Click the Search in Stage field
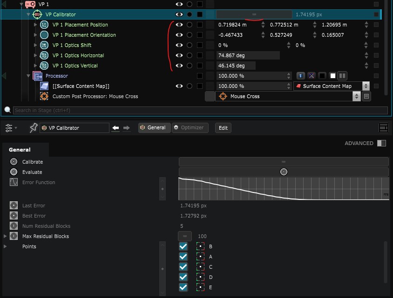Image resolution: width=393 pixels, height=298 pixels. tap(200, 110)
